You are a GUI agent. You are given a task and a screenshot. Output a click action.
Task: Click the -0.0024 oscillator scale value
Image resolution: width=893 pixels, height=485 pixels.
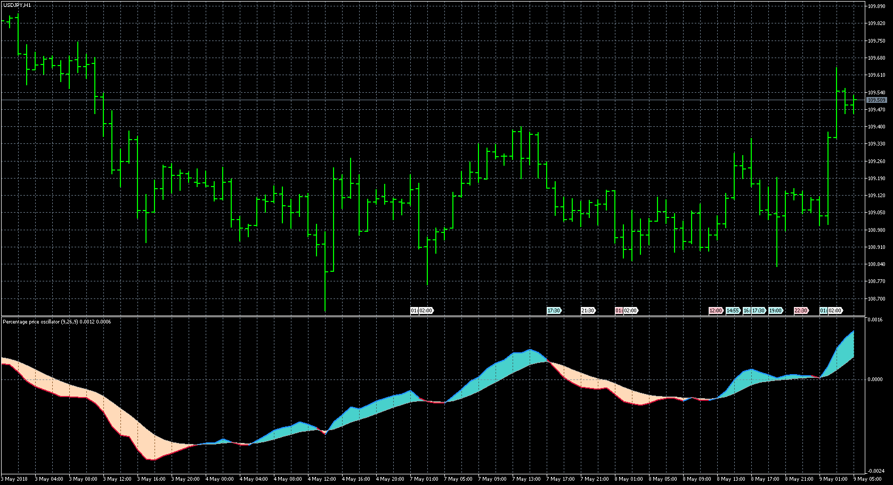click(x=875, y=471)
